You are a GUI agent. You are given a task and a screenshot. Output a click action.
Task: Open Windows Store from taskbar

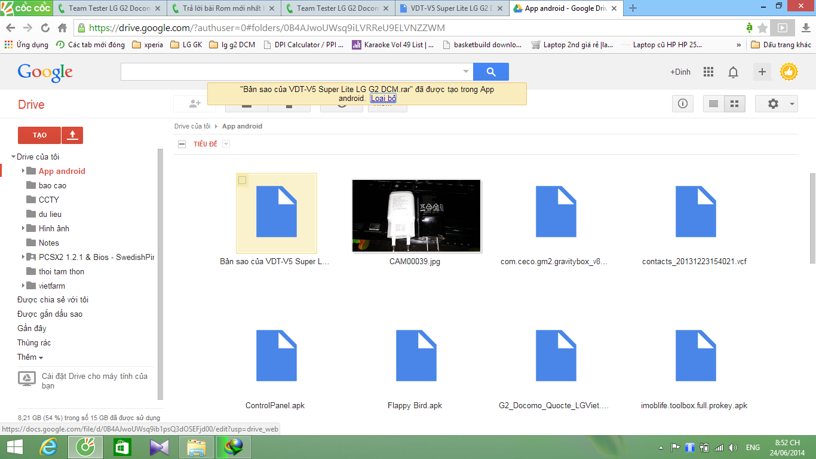122,447
